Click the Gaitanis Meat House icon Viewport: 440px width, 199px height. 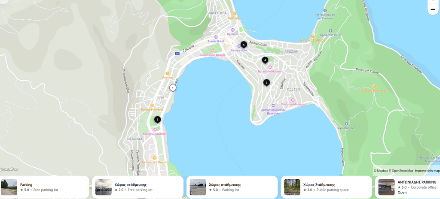coord(374,86)
